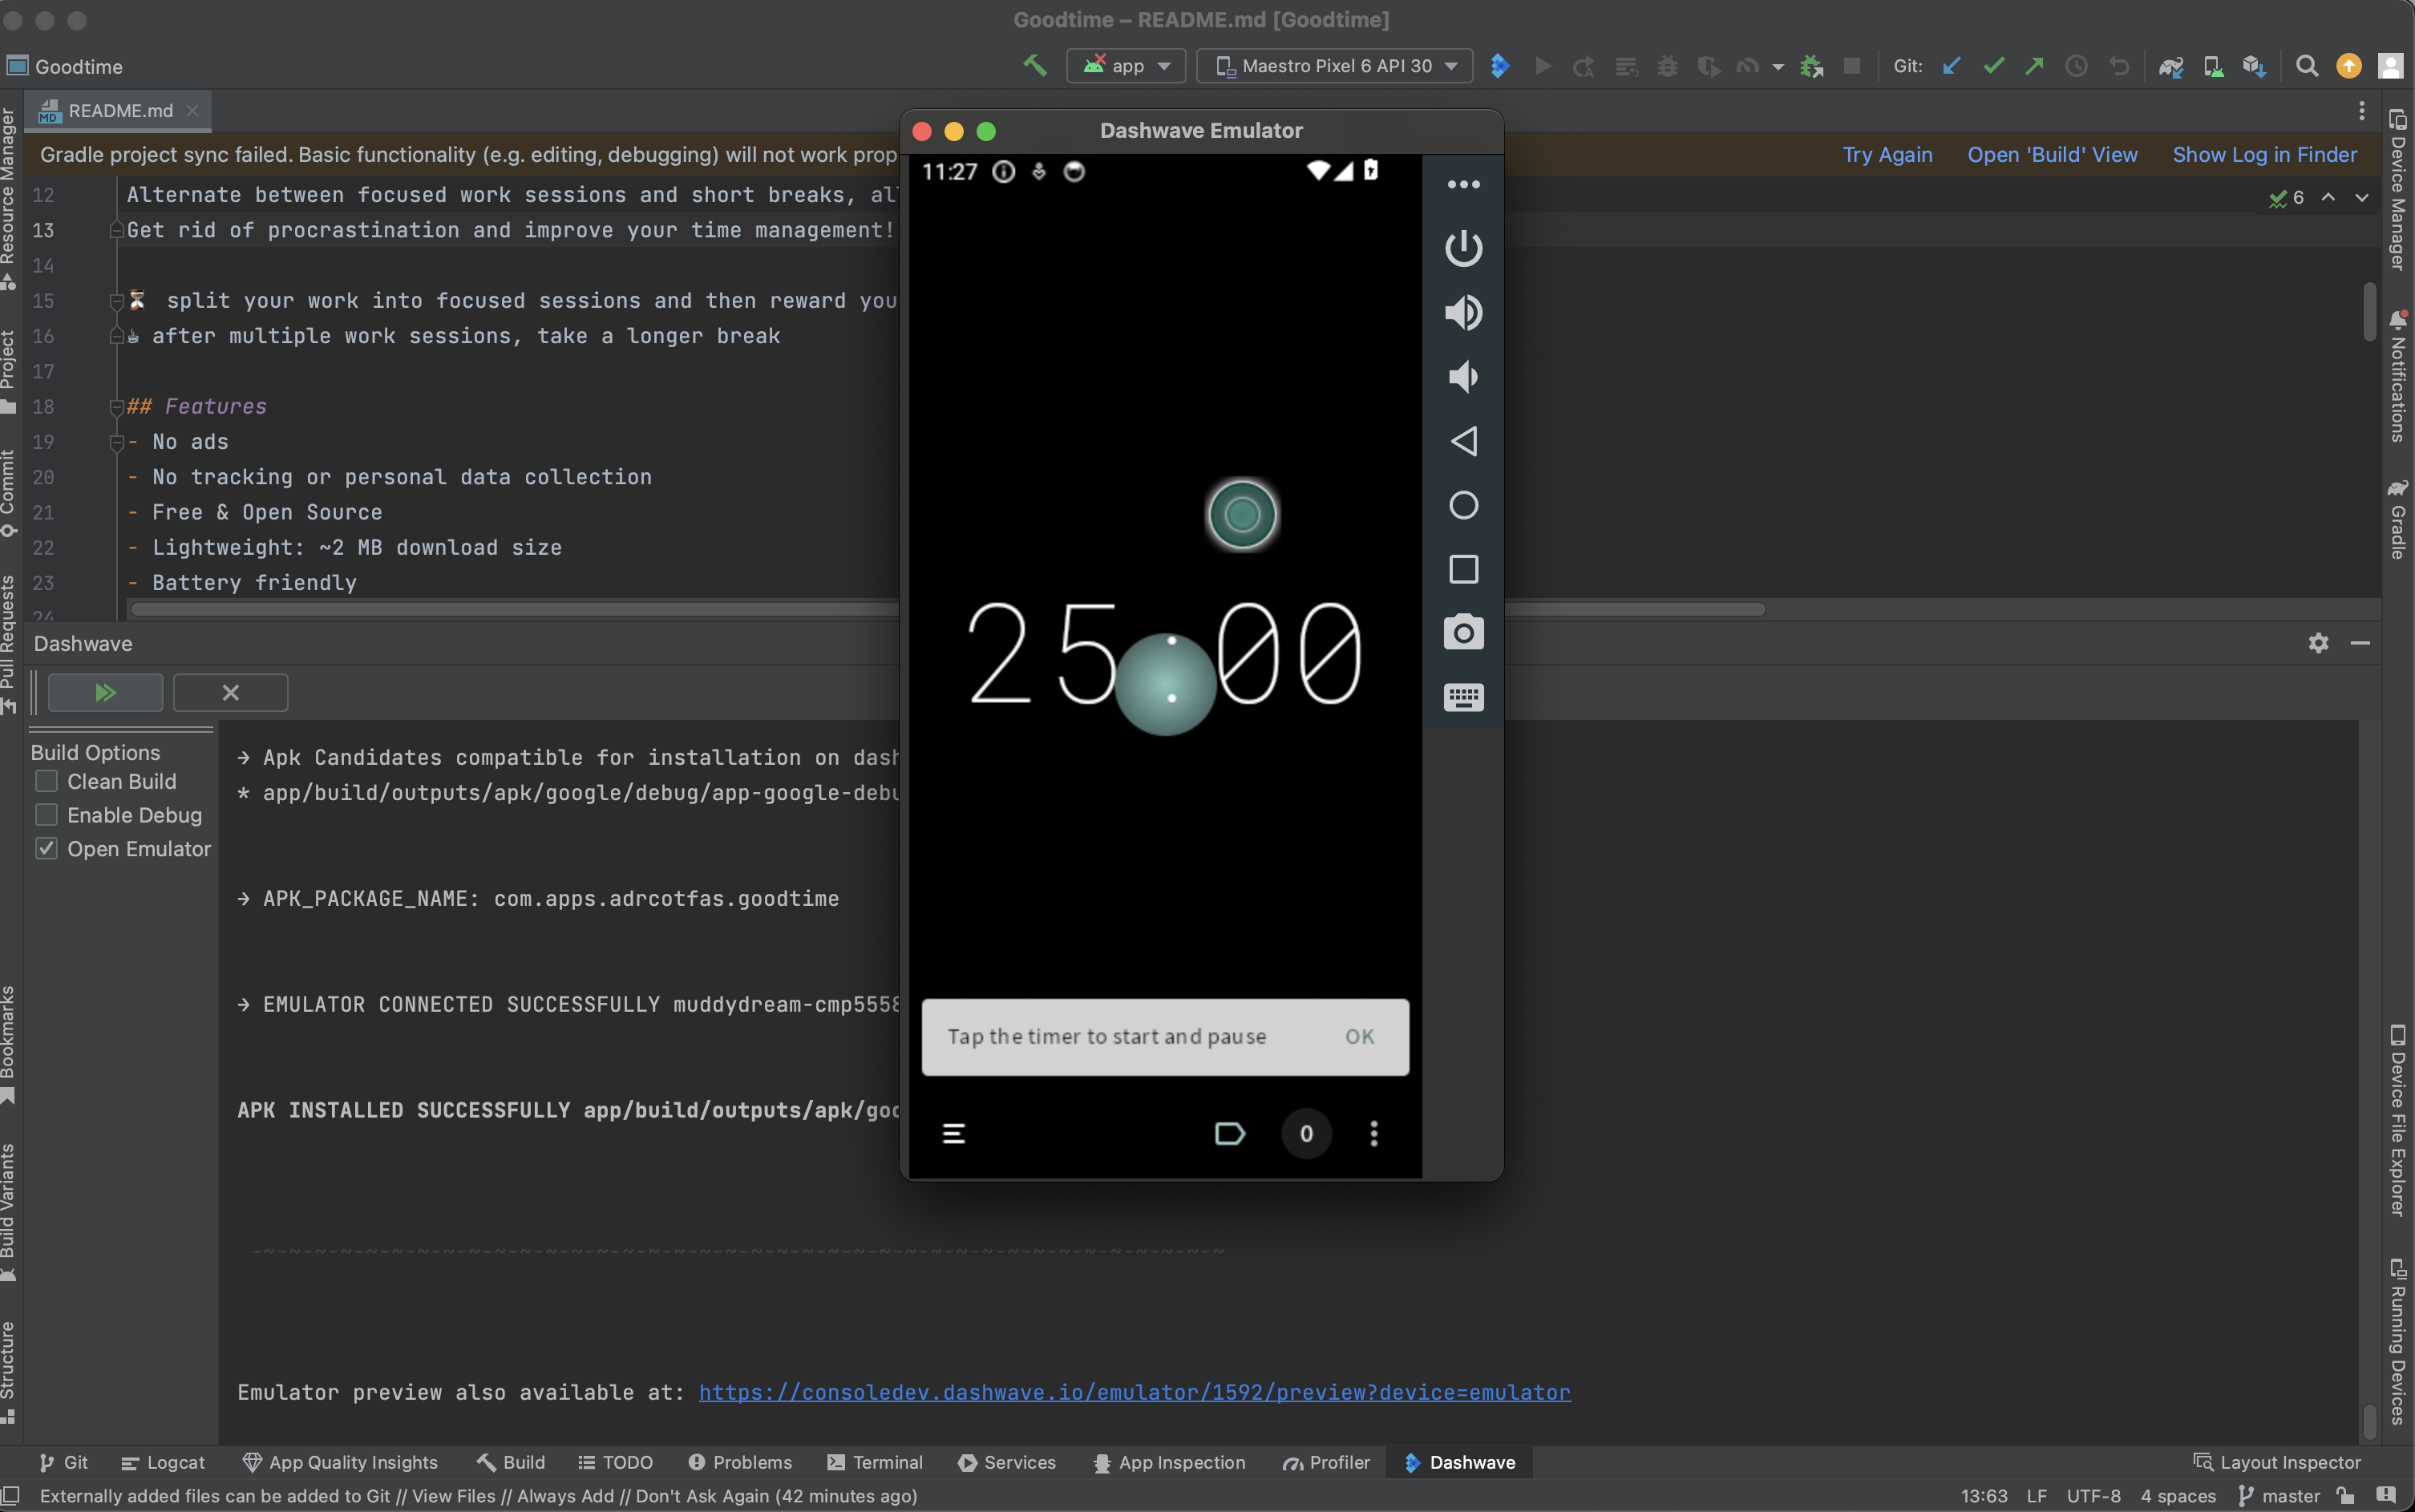Expand the Maestro Pixel 6 device dropdown
Viewport: 2415px width, 1512px height.
pos(1335,66)
